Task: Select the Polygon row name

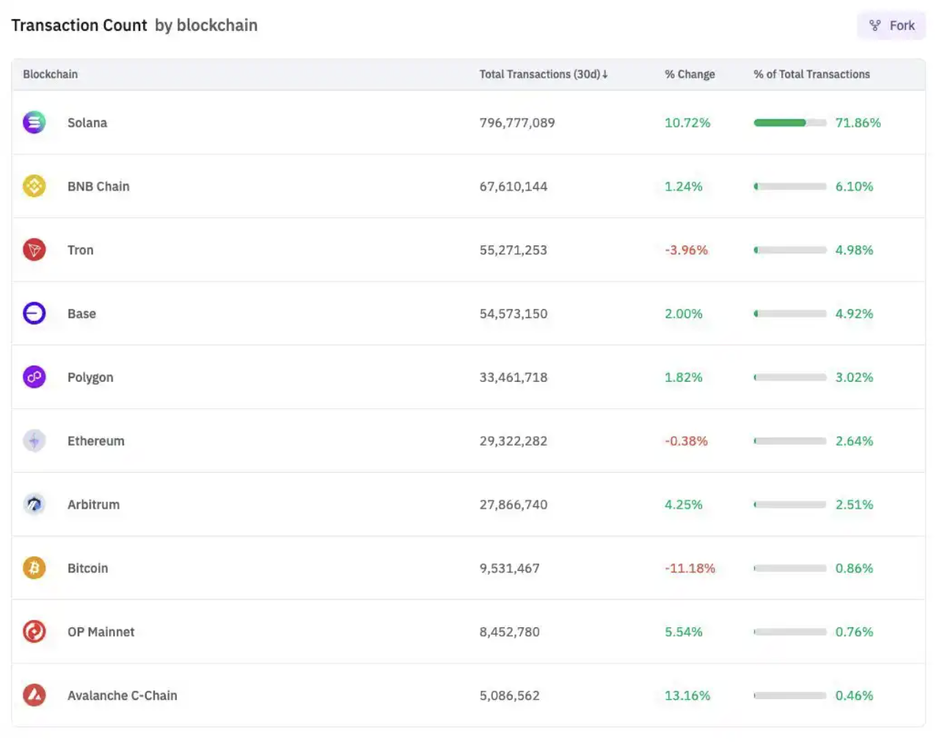Action: click(90, 377)
